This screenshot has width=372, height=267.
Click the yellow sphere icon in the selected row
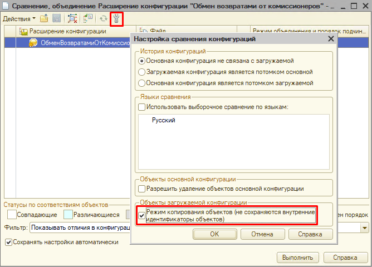(x=33, y=43)
